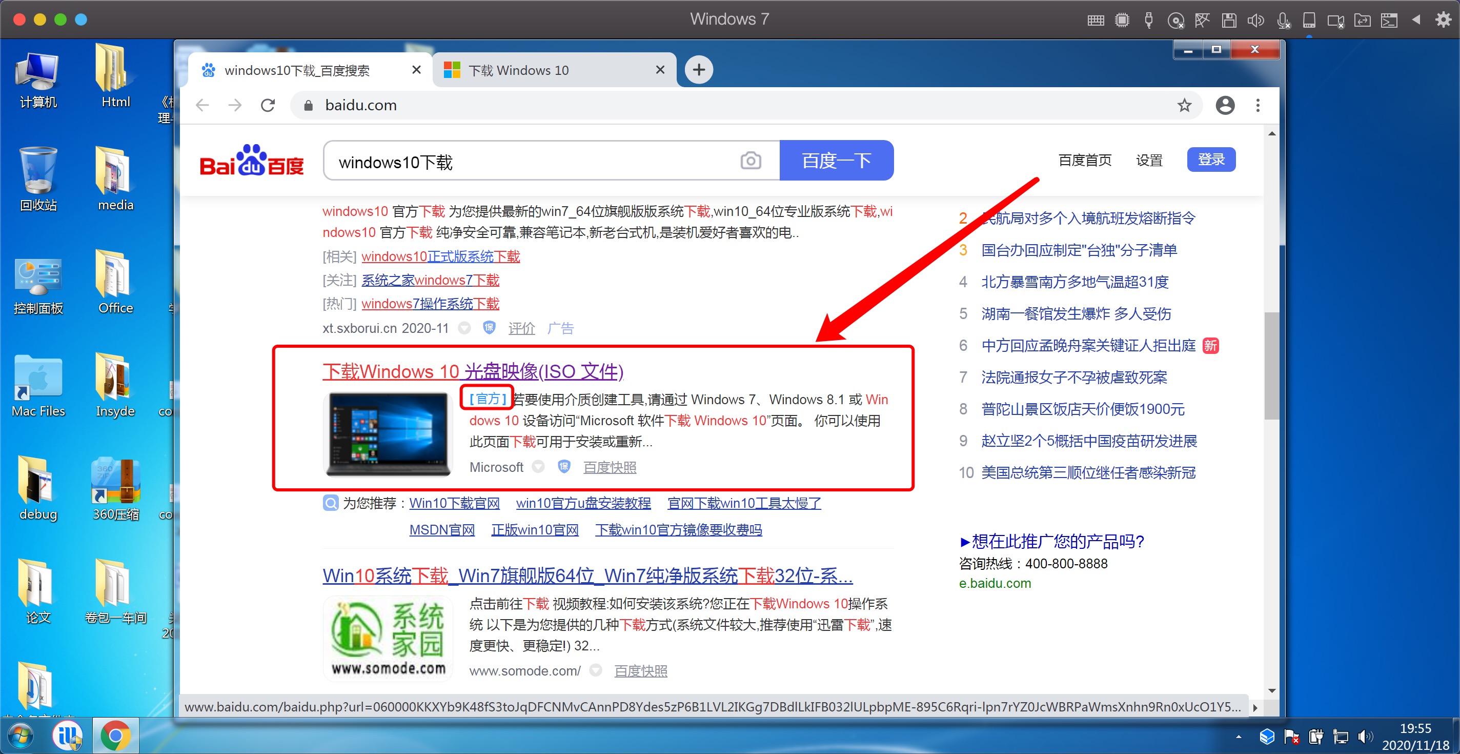Click the VM sound device icon

pyautogui.click(x=1255, y=21)
